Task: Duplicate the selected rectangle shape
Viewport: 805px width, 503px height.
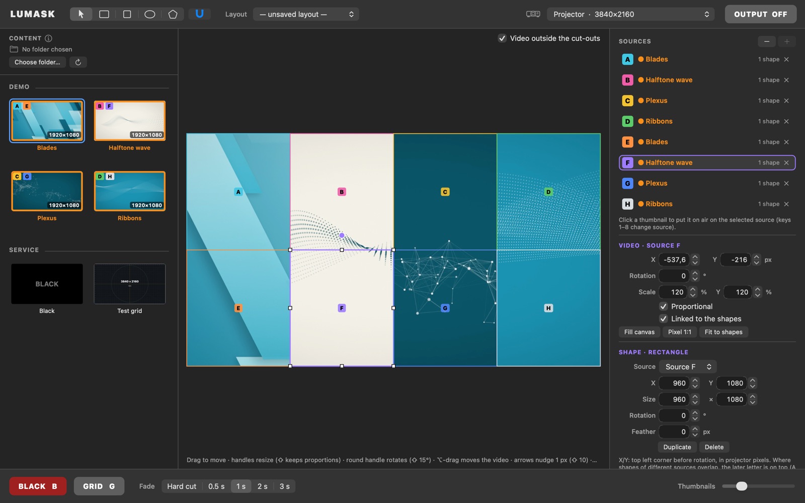Action: (677, 447)
